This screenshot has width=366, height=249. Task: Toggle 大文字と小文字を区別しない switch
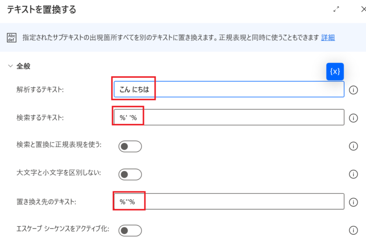pos(130,174)
